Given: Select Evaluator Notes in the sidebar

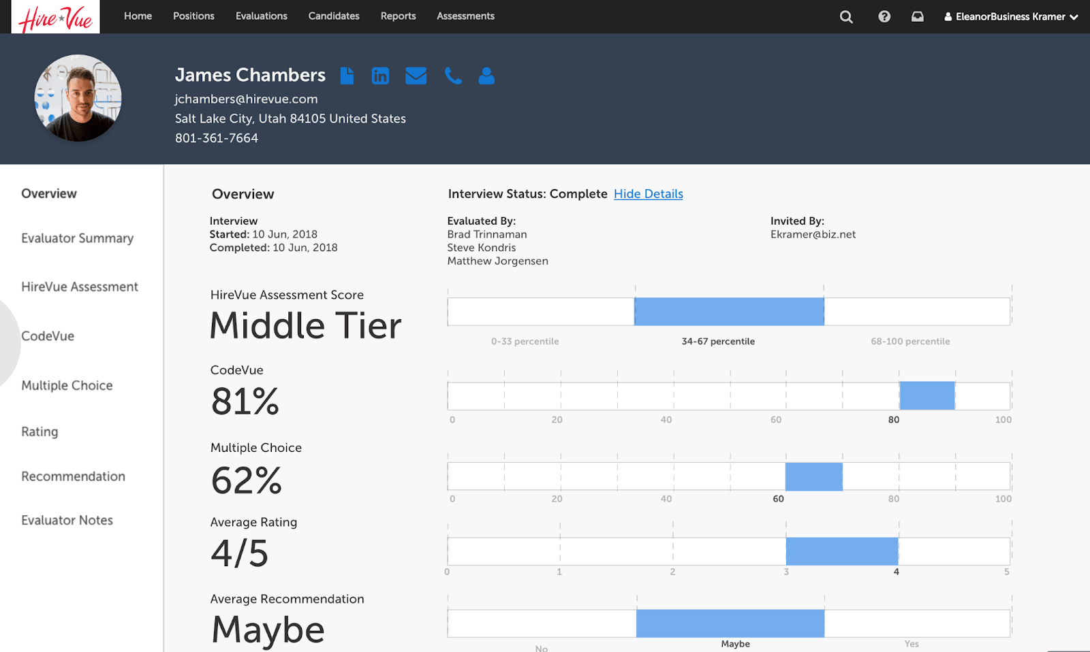Looking at the screenshot, I should [x=67, y=521].
